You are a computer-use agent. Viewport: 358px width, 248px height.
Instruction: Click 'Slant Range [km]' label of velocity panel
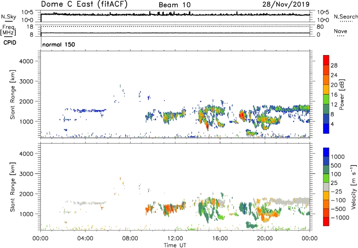tap(13, 187)
